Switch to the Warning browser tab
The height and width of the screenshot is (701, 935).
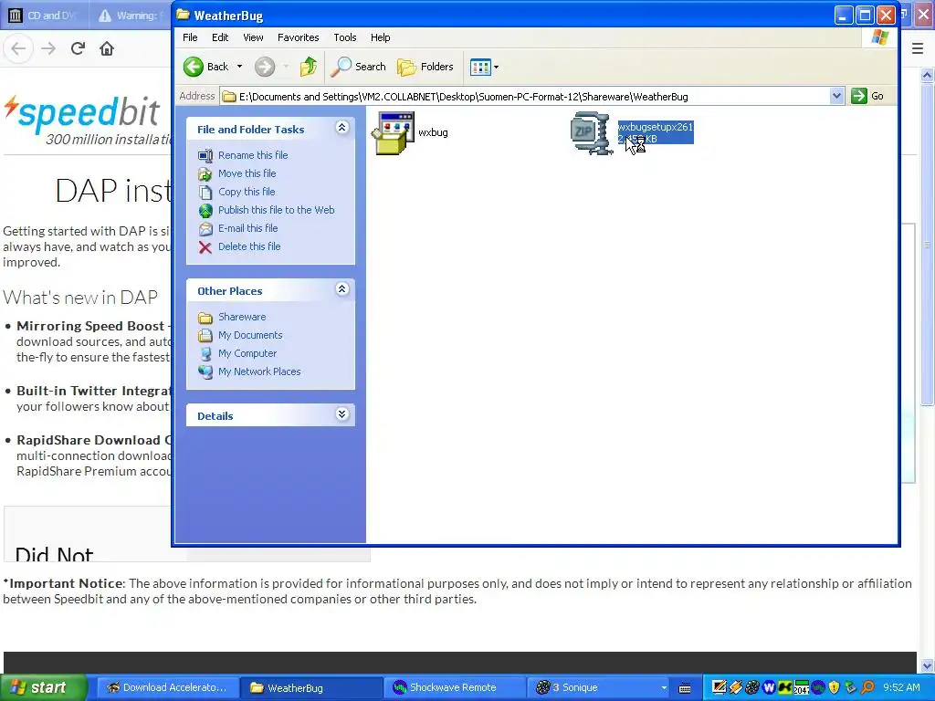pyautogui.click(x=130, y=16)
